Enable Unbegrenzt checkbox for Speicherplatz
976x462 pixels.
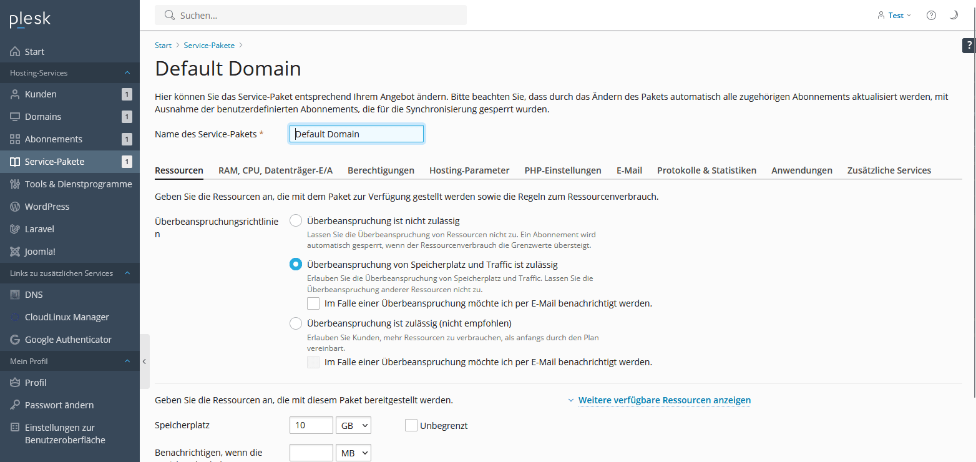click(411, 426)
